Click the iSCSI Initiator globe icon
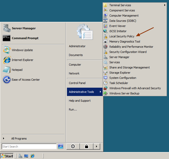The height and width of the screenshot is (159, 169). click(x=105, y=31)
